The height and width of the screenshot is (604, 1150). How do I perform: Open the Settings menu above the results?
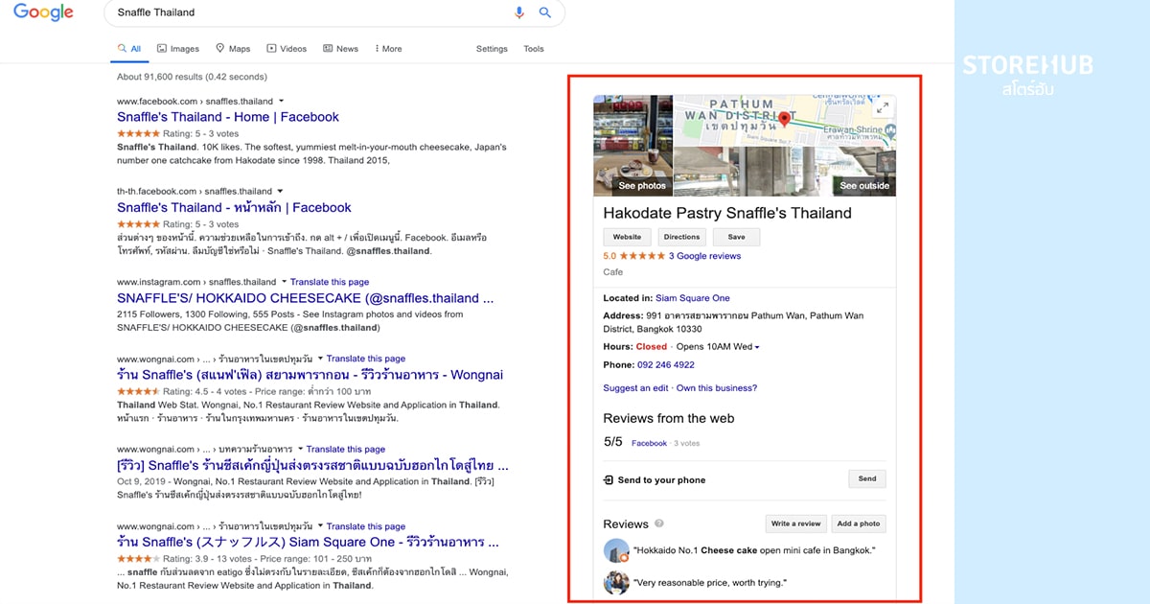[492, 48]
